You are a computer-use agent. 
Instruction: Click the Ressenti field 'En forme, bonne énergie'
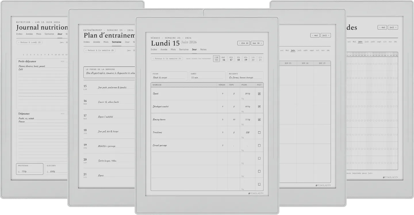(245, 76)
